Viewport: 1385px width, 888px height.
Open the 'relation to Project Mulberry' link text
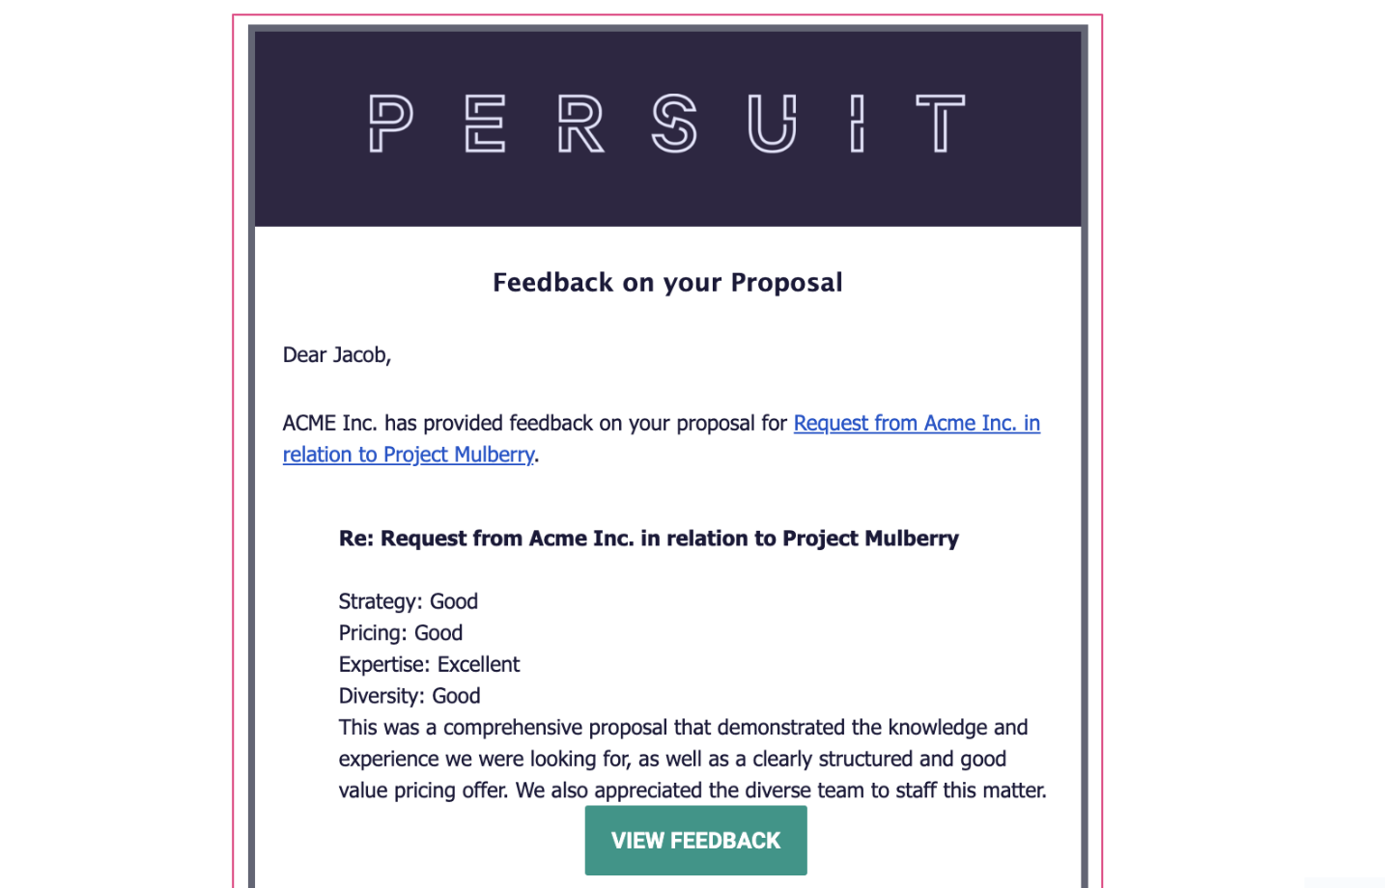click(x=408, y=455)
